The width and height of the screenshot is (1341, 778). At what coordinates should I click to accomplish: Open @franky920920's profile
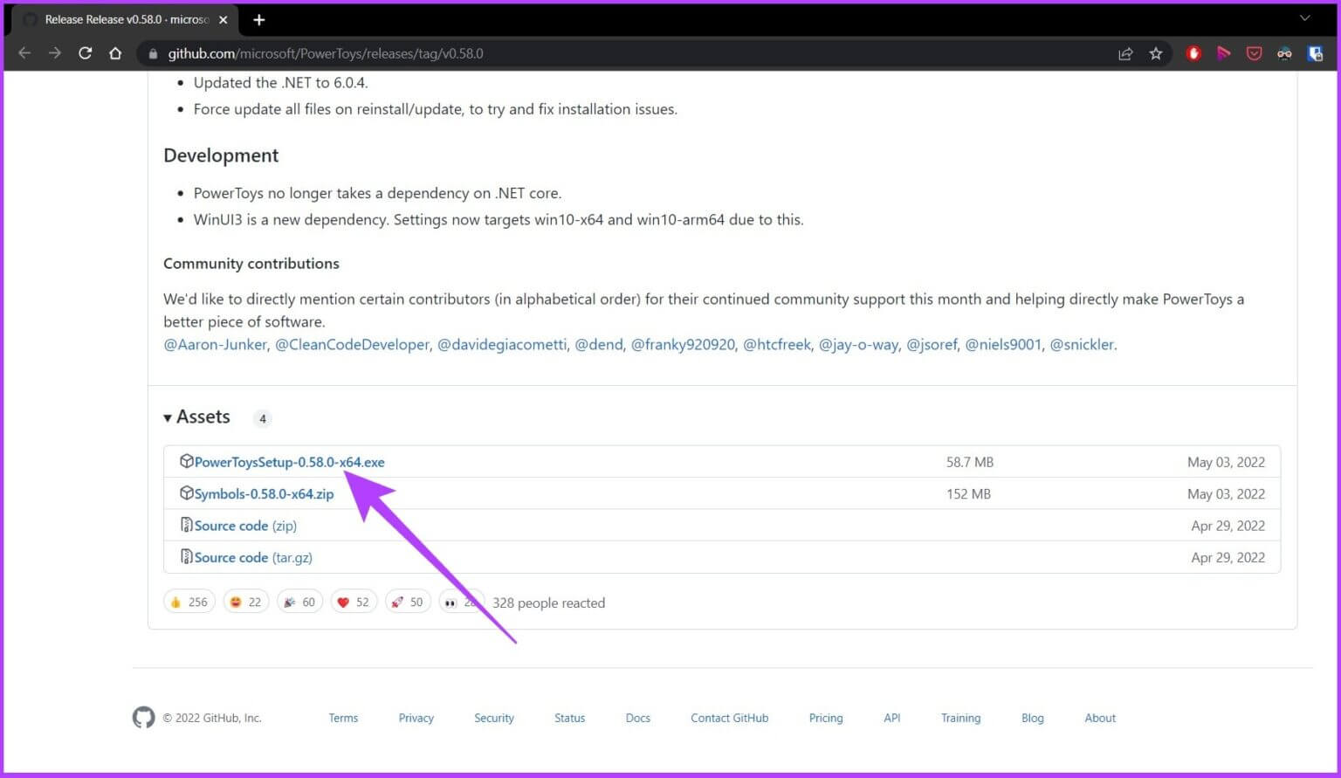(683, 344)
